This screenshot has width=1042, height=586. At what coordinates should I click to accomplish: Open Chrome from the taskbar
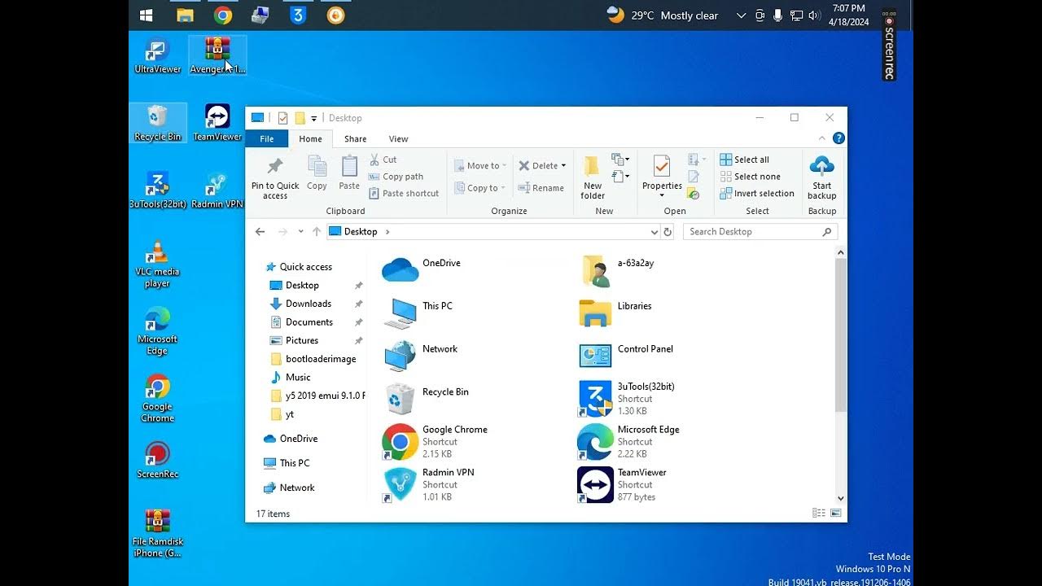coord(222,15)
